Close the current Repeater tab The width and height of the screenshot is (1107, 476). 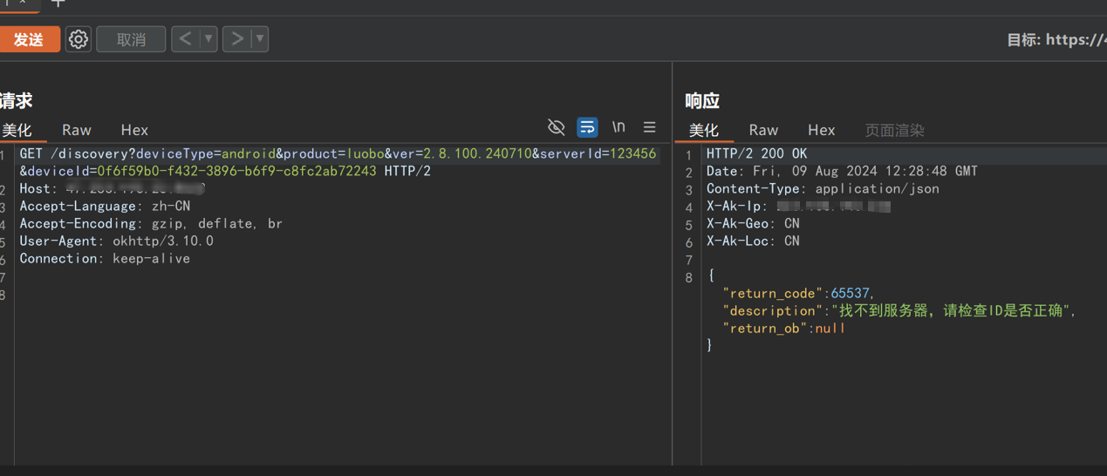coord(23,3)
